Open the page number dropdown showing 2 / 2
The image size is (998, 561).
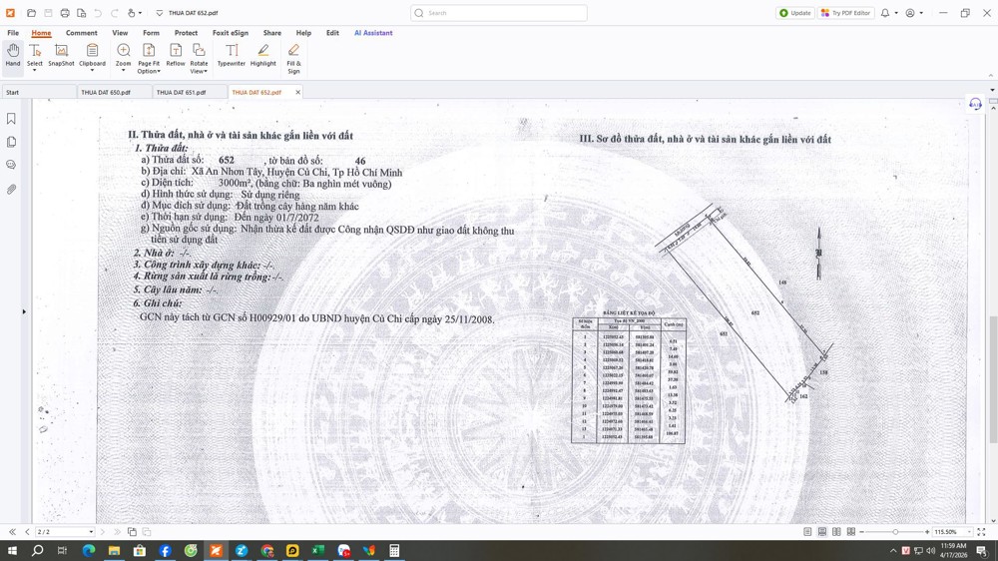90,532
